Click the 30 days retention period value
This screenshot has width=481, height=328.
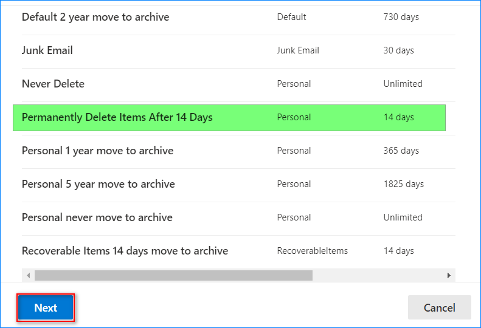point(398,50)
